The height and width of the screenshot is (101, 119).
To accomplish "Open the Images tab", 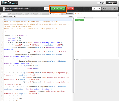I will 23,14.
